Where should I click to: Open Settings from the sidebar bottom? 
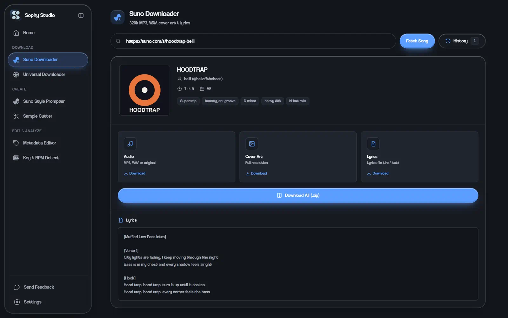tap(48, 302)
